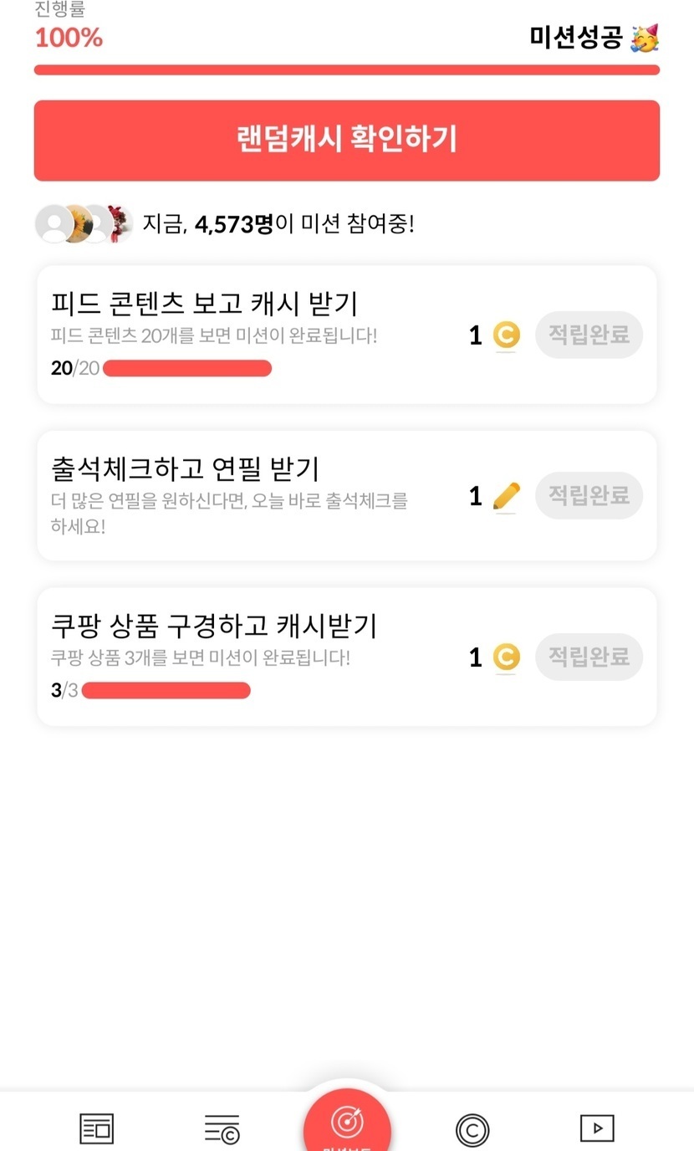Screen dimensions: 694x1151
Task: Tap 적립완료 on the feed content mission
Action: [x=589, y=335]
